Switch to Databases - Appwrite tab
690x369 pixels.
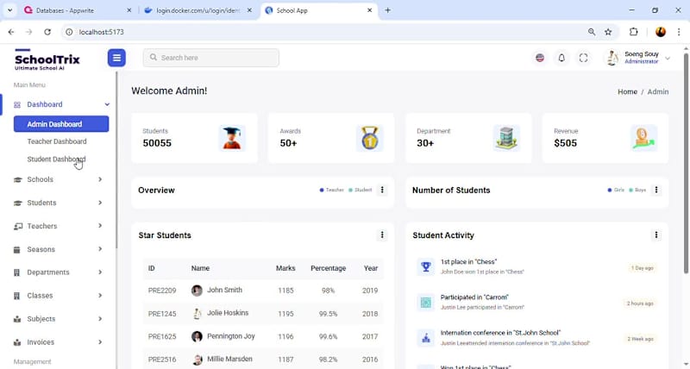point(77,10)
